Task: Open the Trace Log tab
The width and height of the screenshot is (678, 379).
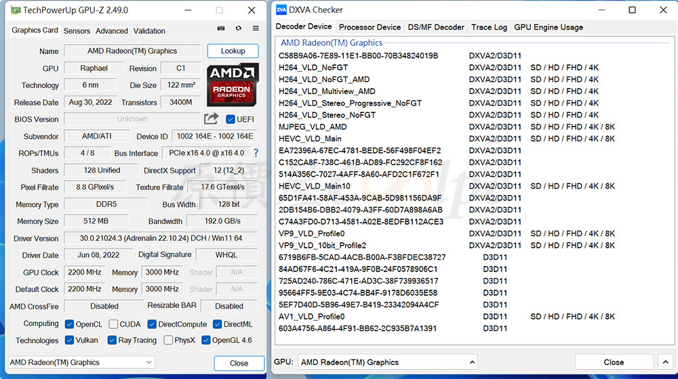Action: coord(489,27)
